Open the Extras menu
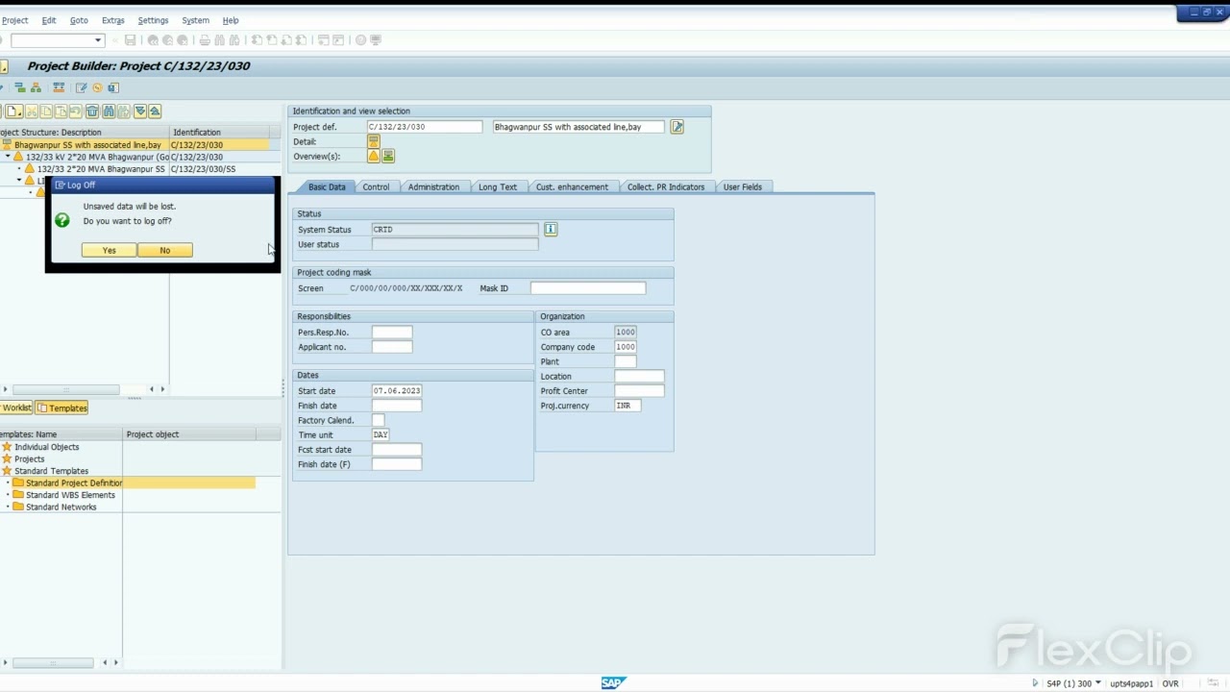 point(112,20)
